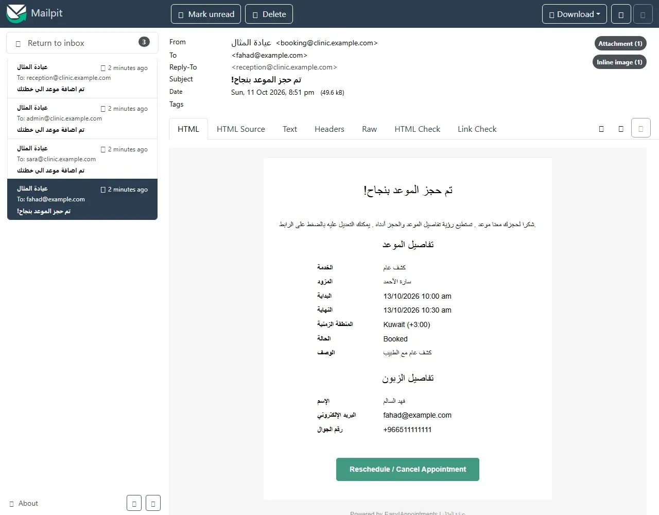The height and width of the screenshot is (515, 659).
Task: Mark this message as unread
Action: [206, 14]
